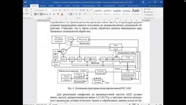Screen dimensions: 186x105
Task: Click the zoom slider in the status bar
Action: point(149,104)
